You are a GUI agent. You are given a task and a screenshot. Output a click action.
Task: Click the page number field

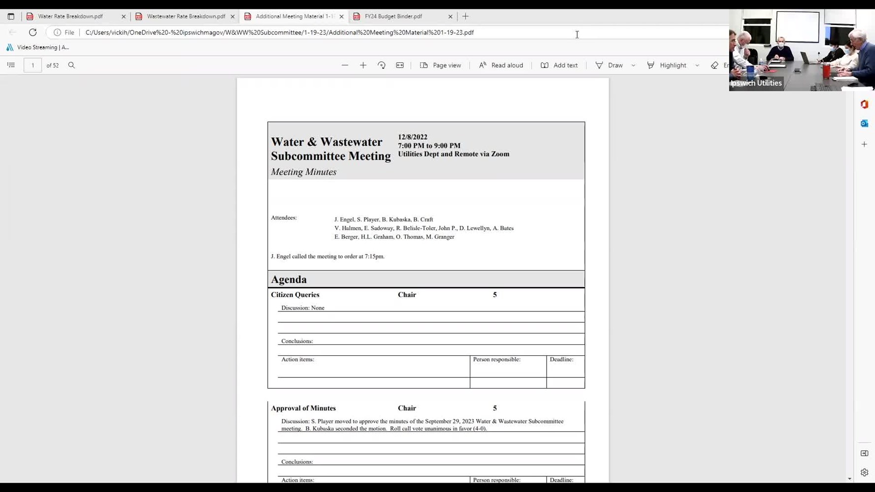click(33, 65)
